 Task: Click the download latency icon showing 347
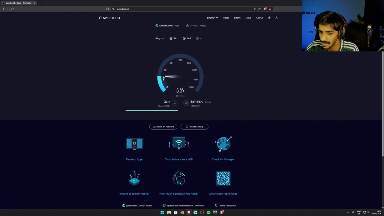[x=184, y=38]
